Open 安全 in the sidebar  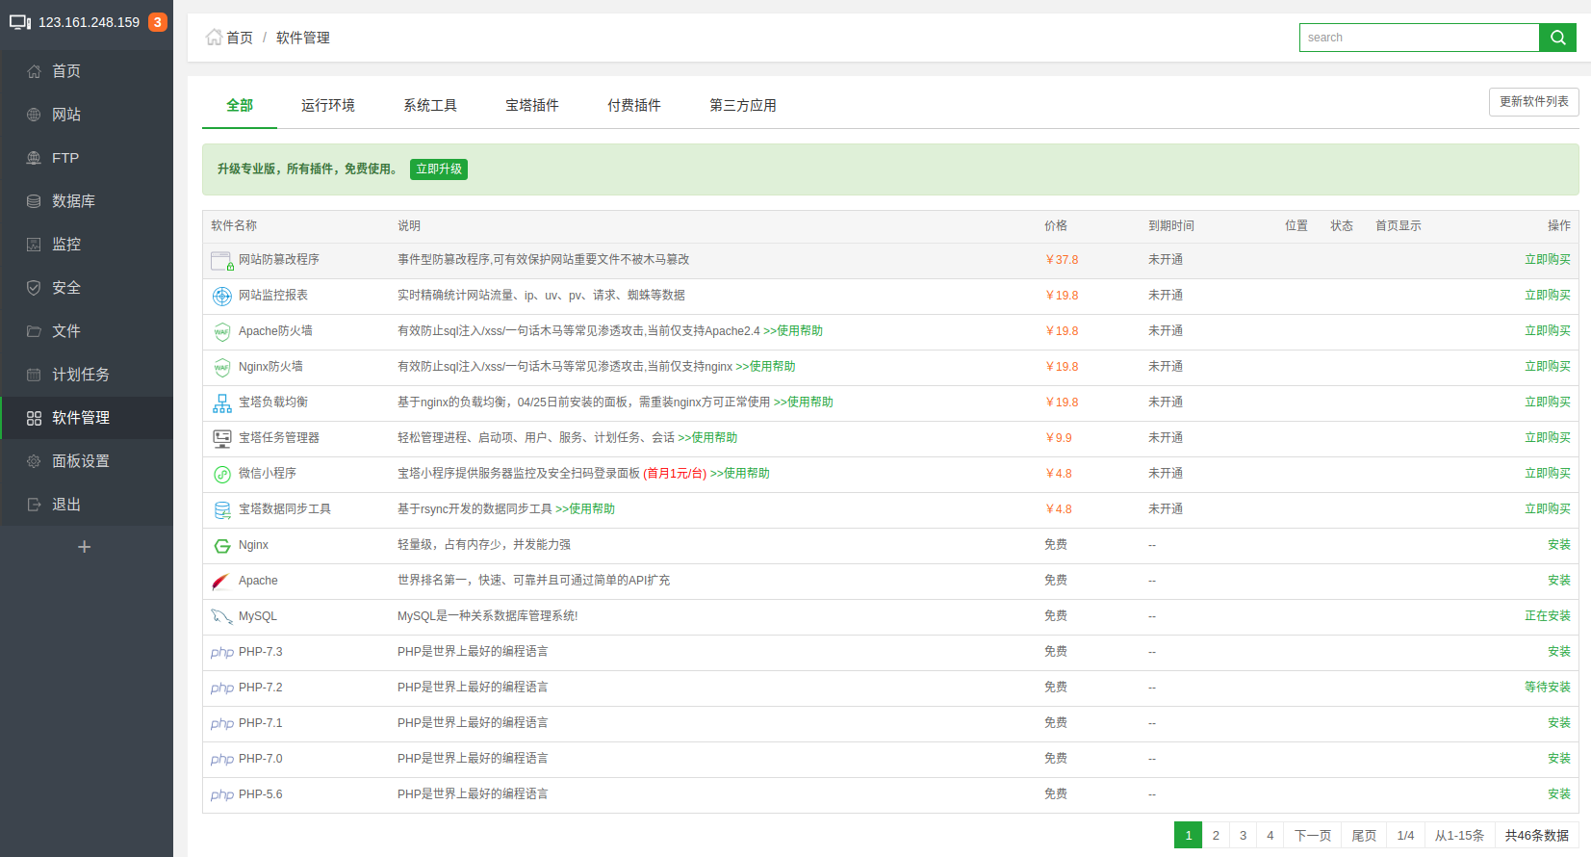(87, 288)
